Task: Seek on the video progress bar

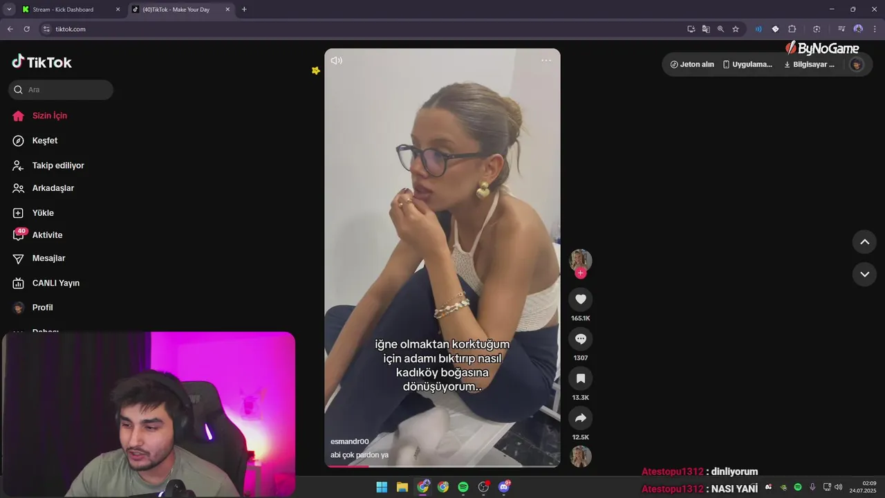Action: click(442, 465)
